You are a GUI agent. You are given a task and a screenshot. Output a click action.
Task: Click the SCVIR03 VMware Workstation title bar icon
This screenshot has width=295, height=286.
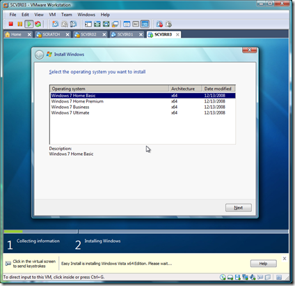pyautogui.click(x=6, y=5)
